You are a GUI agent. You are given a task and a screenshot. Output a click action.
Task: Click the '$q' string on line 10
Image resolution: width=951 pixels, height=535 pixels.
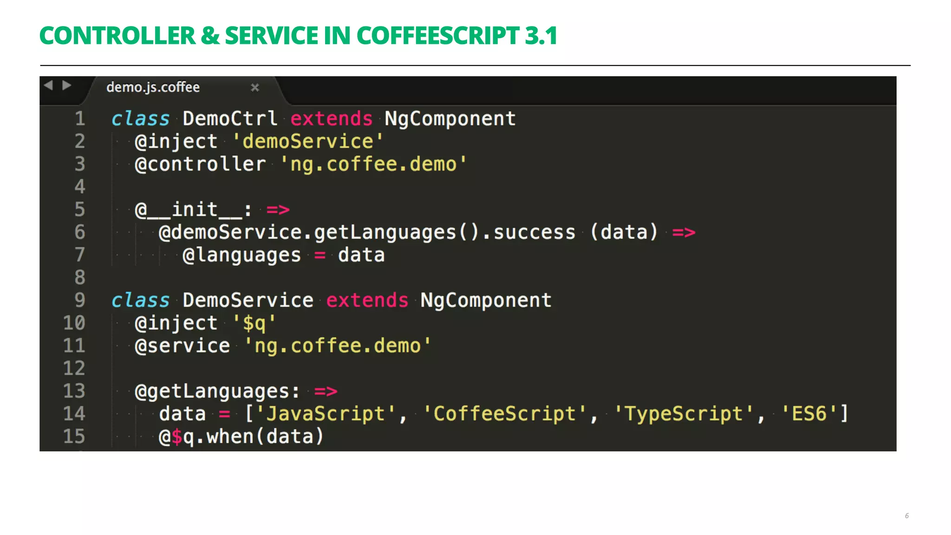(x=254, y=323)
